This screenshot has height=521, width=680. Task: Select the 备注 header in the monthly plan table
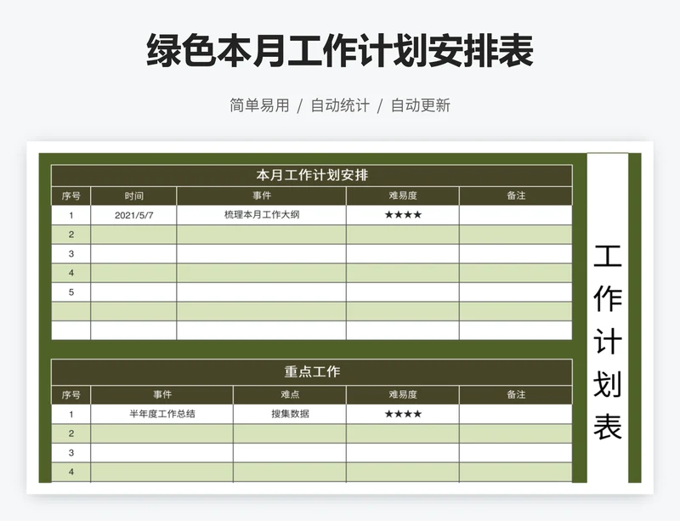[516, 196]
